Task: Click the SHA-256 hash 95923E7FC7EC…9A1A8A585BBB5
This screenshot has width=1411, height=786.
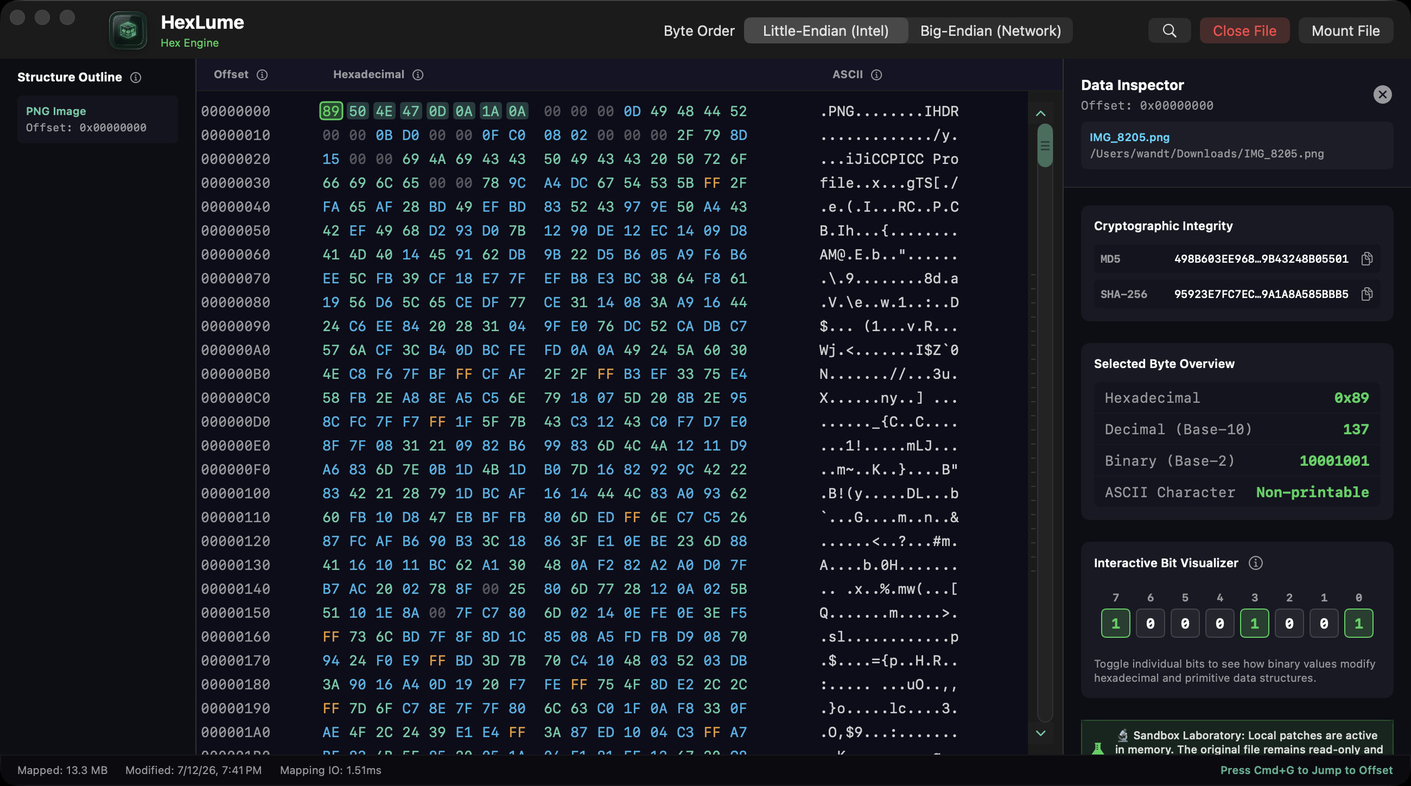Action: point(1261,294)
